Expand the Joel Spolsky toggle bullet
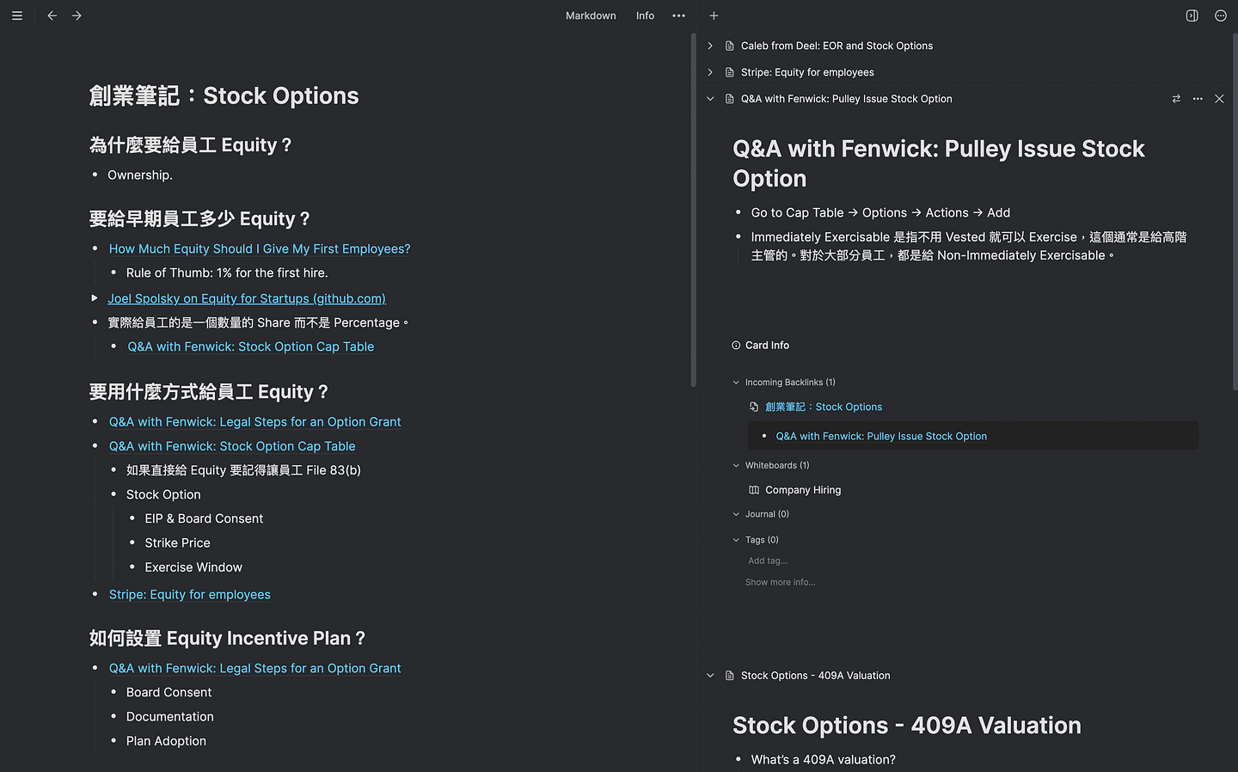The width and height of the screenshot is (1238, 772). [95, 298]
